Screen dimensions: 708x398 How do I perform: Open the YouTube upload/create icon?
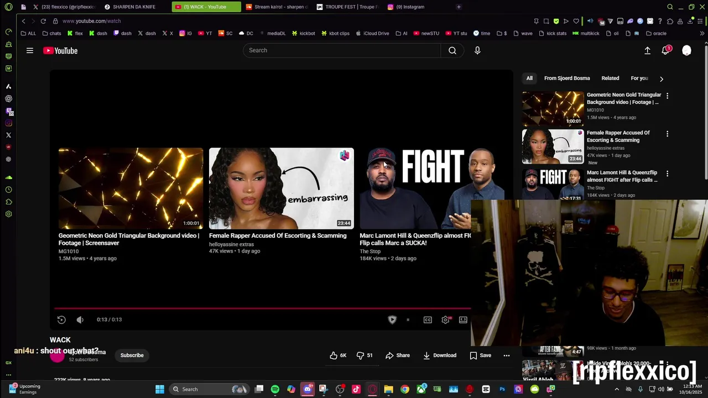[x=647, y=50]
